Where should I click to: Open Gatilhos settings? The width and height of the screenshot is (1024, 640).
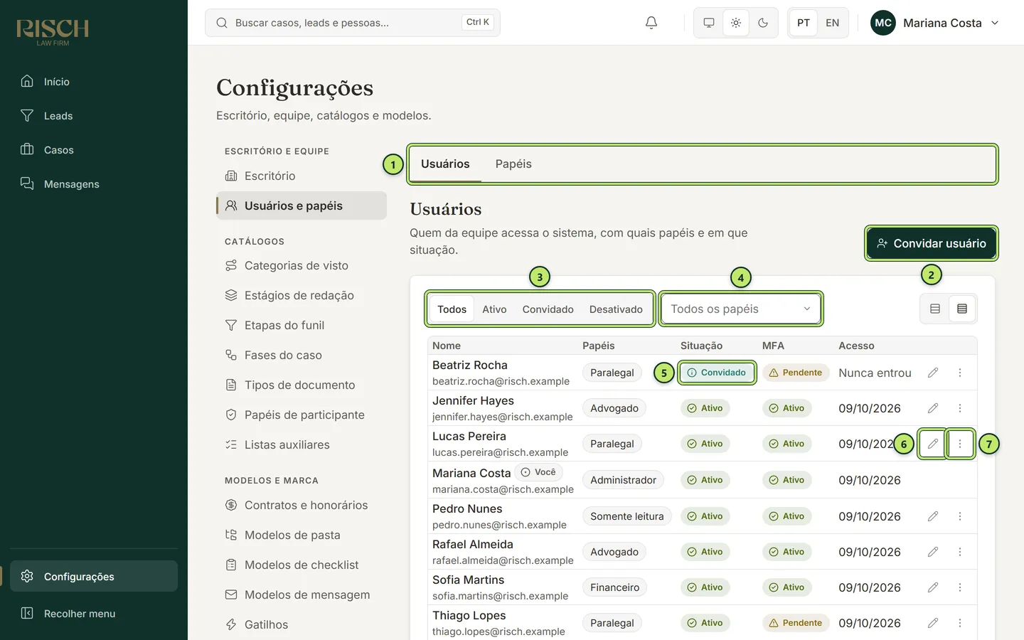[x=302, y=624]
